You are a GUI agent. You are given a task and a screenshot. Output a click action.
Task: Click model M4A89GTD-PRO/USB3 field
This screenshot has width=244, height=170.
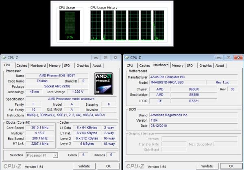[177, 82]
